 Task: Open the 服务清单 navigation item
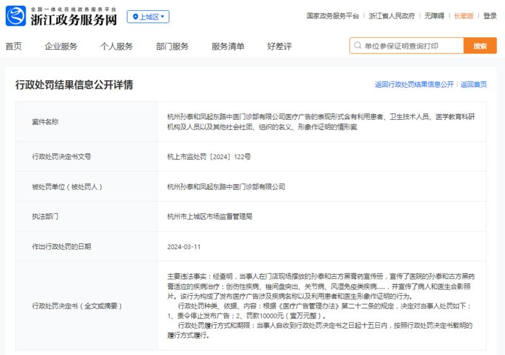(x=228, y=47)
